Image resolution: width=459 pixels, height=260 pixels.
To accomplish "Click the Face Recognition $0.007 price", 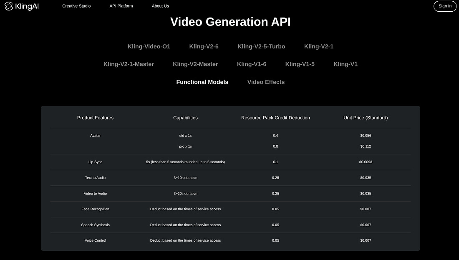I will click(x=366, y=209).
